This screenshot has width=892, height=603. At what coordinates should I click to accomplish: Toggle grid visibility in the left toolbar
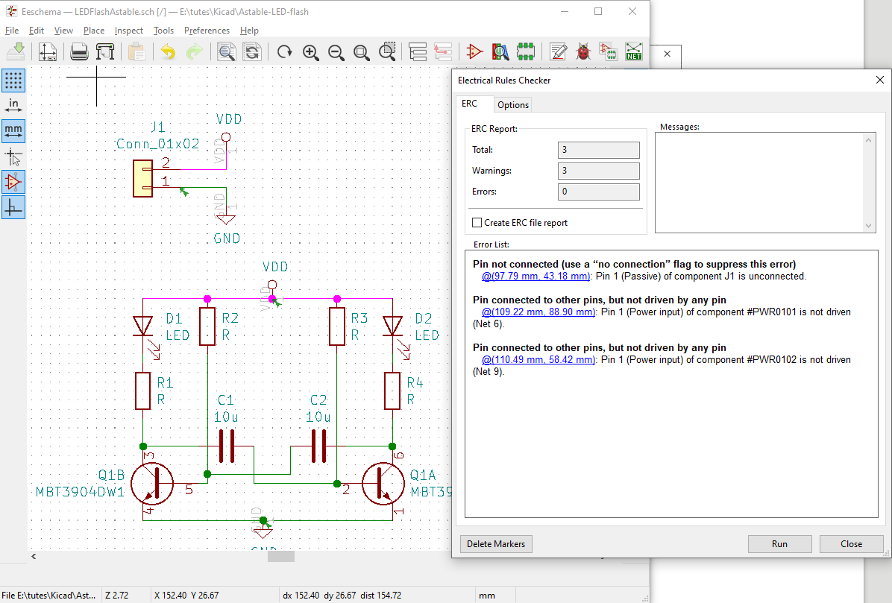pyautogui.click(x=13, y=80)
